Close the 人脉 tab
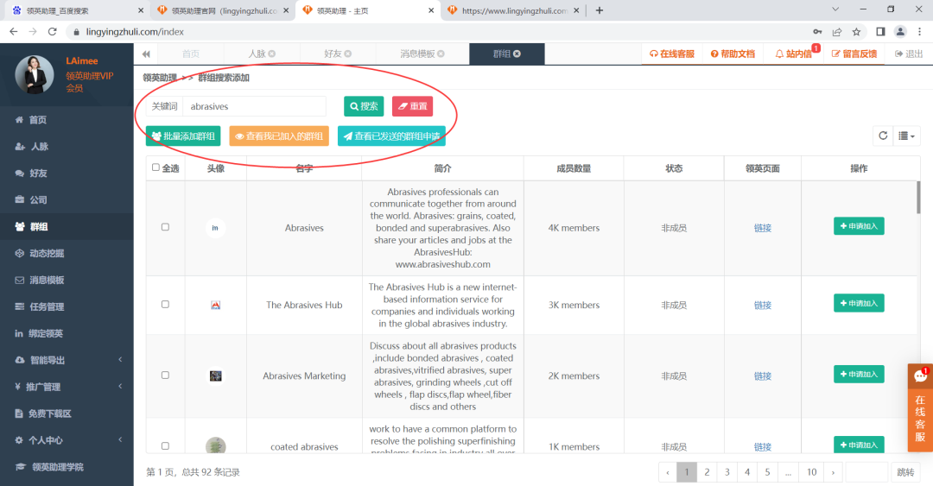The width and height of the screenshot is (933, 486). [272, 54]
